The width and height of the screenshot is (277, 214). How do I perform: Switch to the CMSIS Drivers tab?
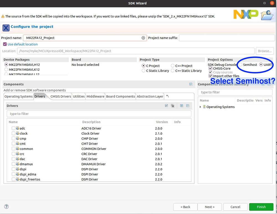click(61, 96)
